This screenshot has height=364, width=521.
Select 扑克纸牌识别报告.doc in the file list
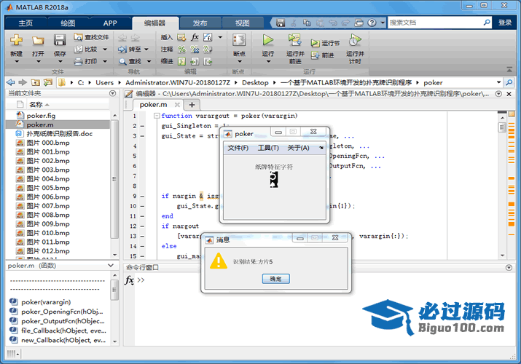[60, 134]
